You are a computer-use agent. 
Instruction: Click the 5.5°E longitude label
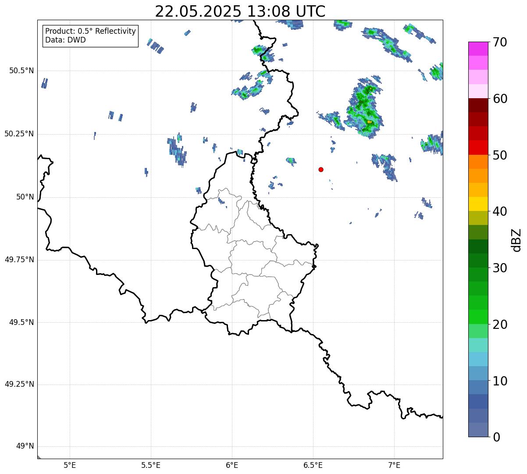point(151,465)
